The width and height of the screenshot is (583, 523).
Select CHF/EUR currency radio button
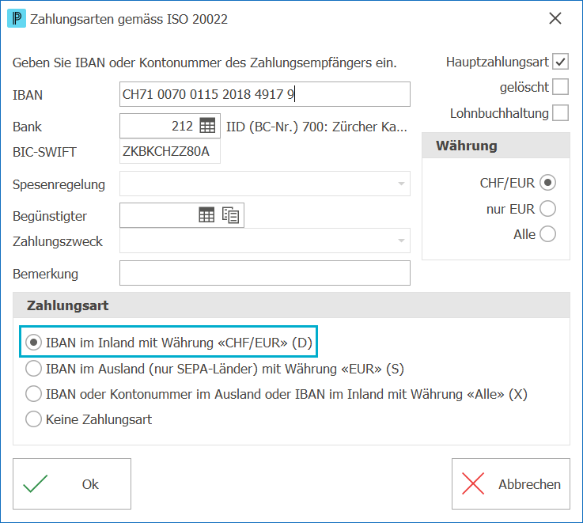pyautogui.click(x=547, y=183)
